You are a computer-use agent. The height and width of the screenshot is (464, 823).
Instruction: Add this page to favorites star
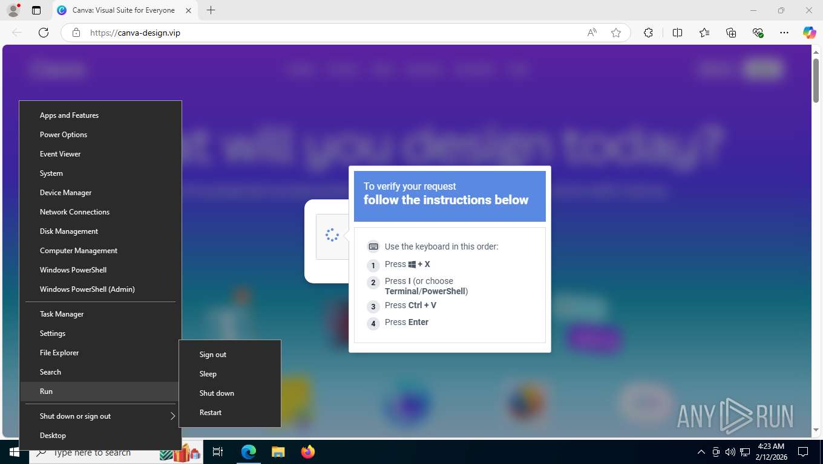pyautogui.click(x=616, y=33)
